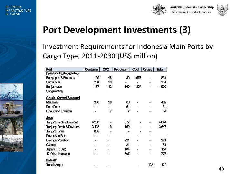Click the Indonesia Infrastructure Initiative logo text

[x=18, y=11]
